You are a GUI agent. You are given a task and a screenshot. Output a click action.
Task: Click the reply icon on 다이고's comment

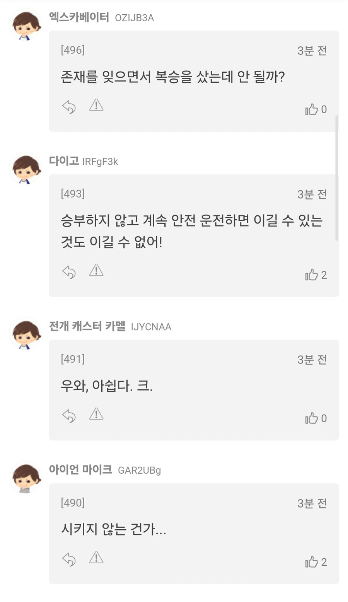click(69, 272)
